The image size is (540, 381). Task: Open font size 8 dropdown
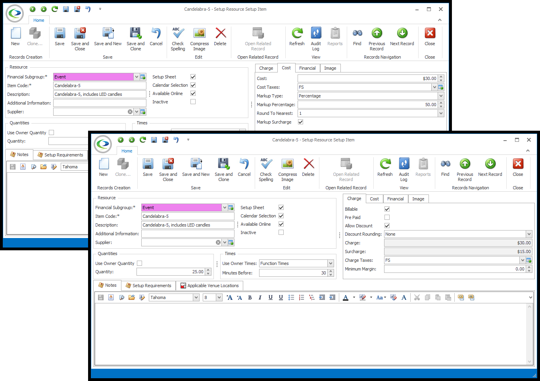tap(219, 297)
